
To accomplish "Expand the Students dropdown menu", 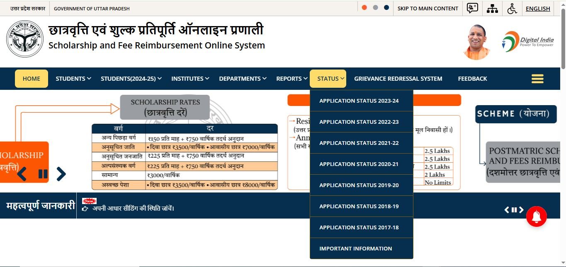I will [x=73, y=79].
